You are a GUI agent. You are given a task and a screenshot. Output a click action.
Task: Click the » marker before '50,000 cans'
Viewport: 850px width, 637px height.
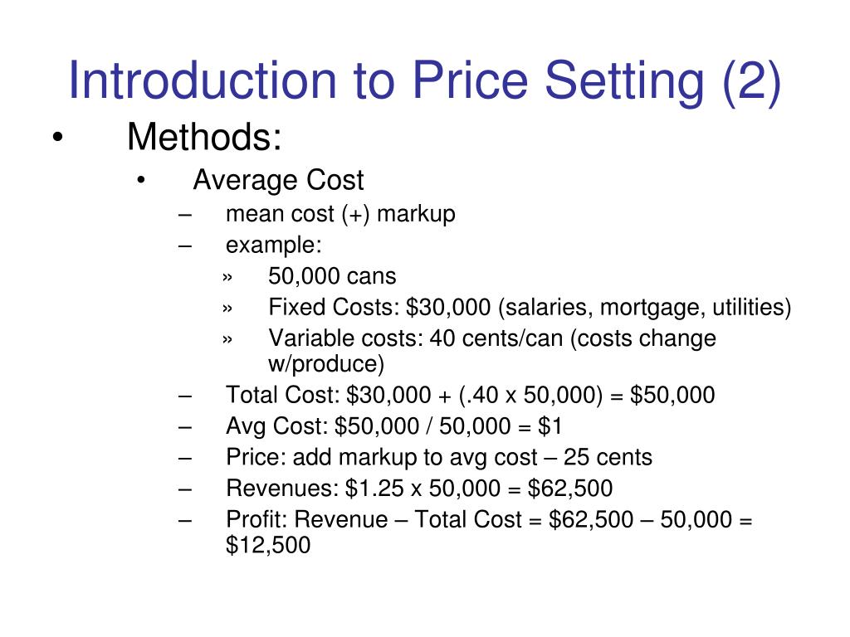[x=227, y=278]
